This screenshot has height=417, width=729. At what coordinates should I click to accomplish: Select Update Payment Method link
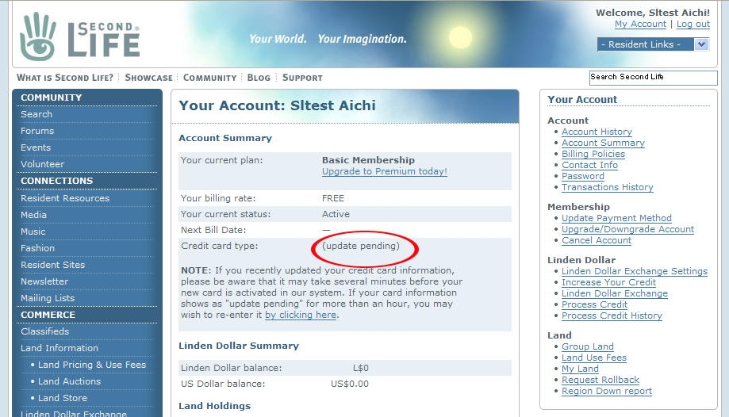(x=616, y=218)
